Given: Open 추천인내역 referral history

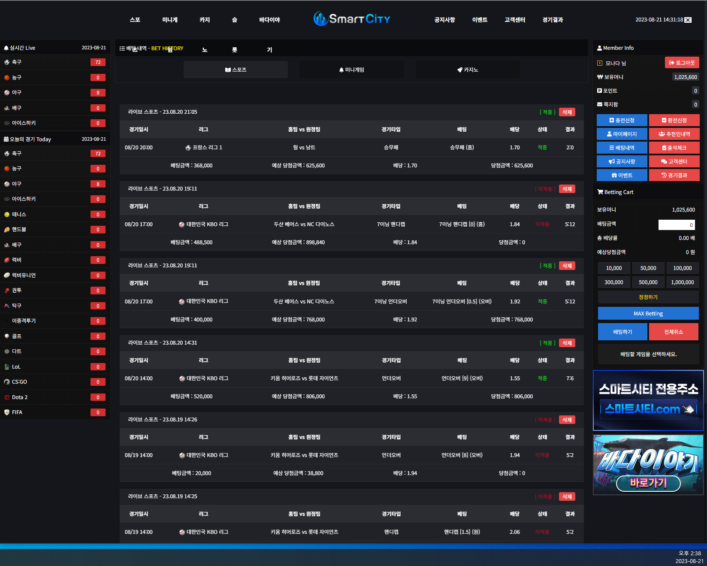Looking at the screenshot, I should point(674,134).
